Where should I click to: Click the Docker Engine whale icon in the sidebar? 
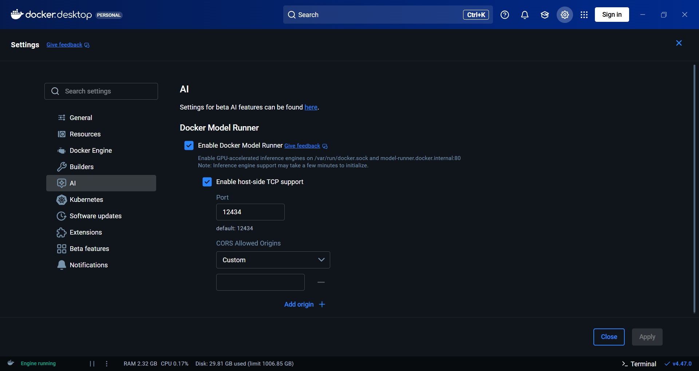tap(62, 151)
